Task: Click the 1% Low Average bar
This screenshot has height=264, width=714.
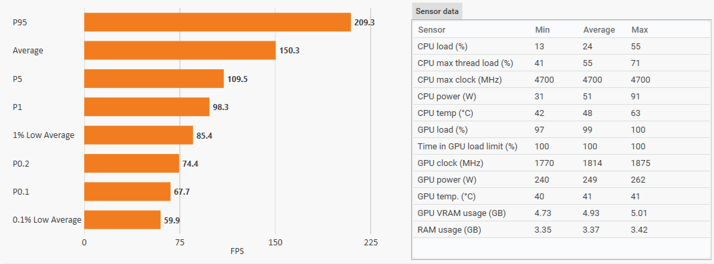Action: click(x=138, y=135)
